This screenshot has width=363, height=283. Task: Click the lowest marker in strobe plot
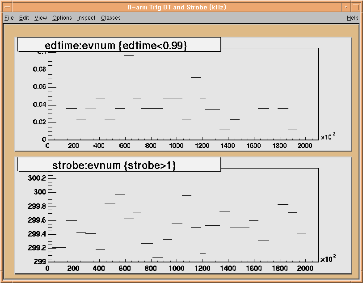158,257
